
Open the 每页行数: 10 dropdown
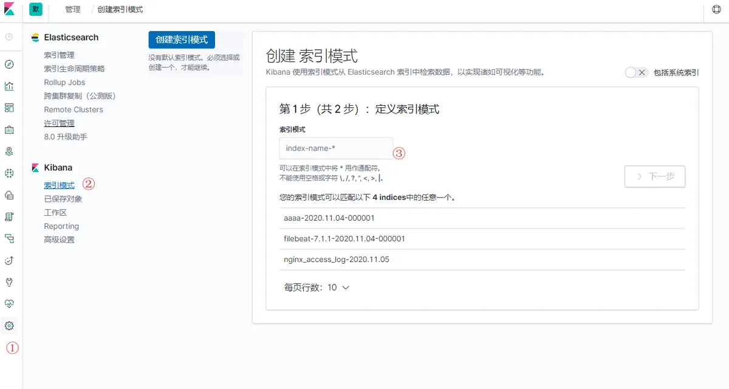pos(317,287)
